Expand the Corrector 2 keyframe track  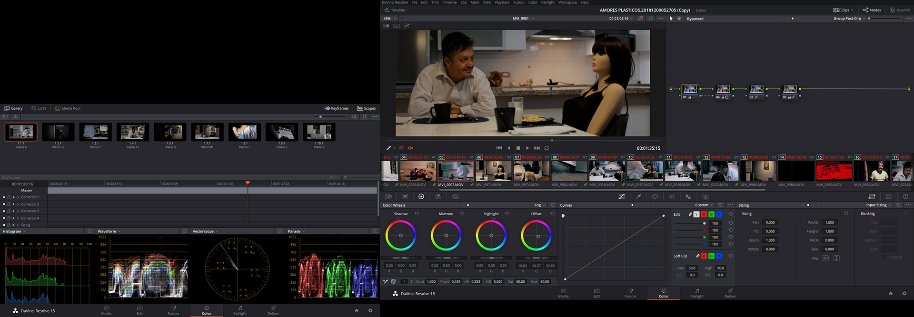(x=18, y=204)
